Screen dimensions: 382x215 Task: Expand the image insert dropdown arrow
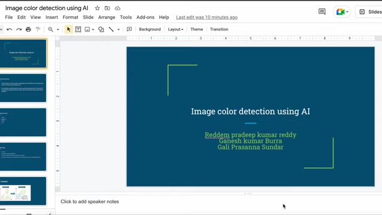point(93,30)
